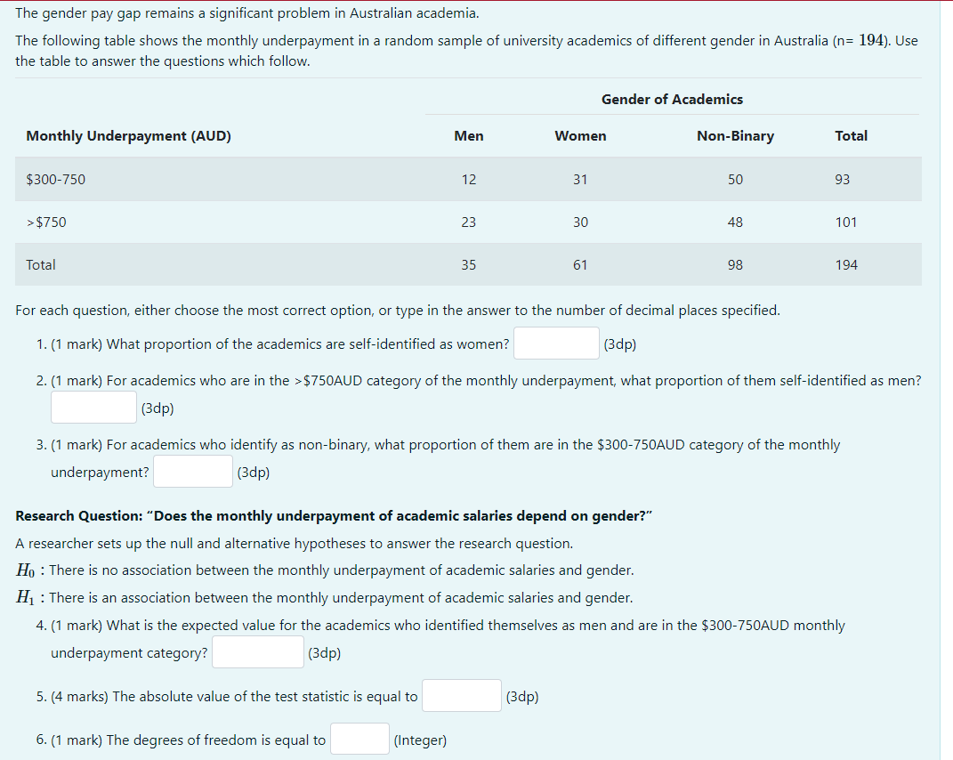Click the H0 null hypothesis statement

[325, 570]
